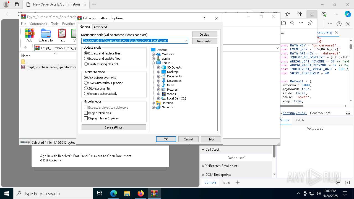Click the DevTools help question icon
The image size is (354, 199).
pyautogui.click(x=339, y=24)
